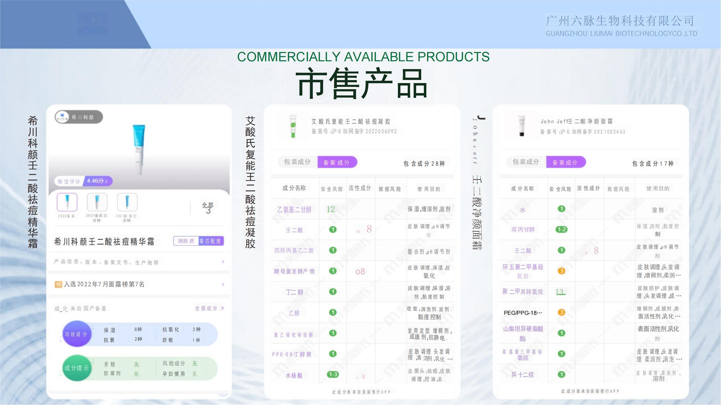Open ingredient 水杨酸
This screenshot has height=405, width=721.
(294, 375)
